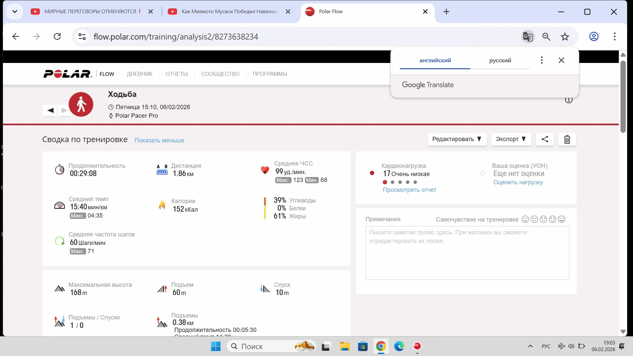Select the saddest feeling face
This screenshot has height=356, width=633.
(525, 219)
